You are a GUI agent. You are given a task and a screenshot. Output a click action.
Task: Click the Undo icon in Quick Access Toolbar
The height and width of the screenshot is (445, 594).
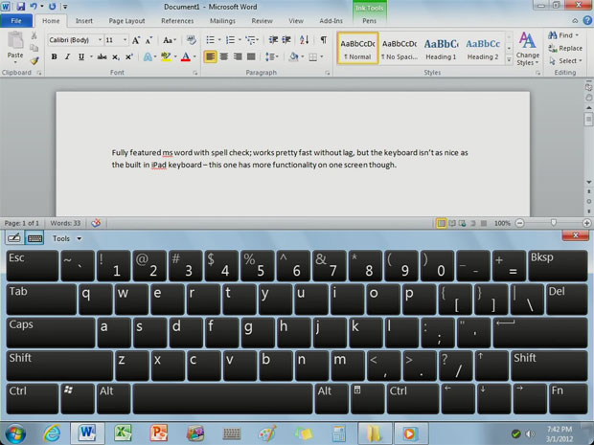coord(34,7)
